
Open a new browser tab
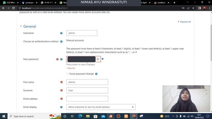point(175,3)
